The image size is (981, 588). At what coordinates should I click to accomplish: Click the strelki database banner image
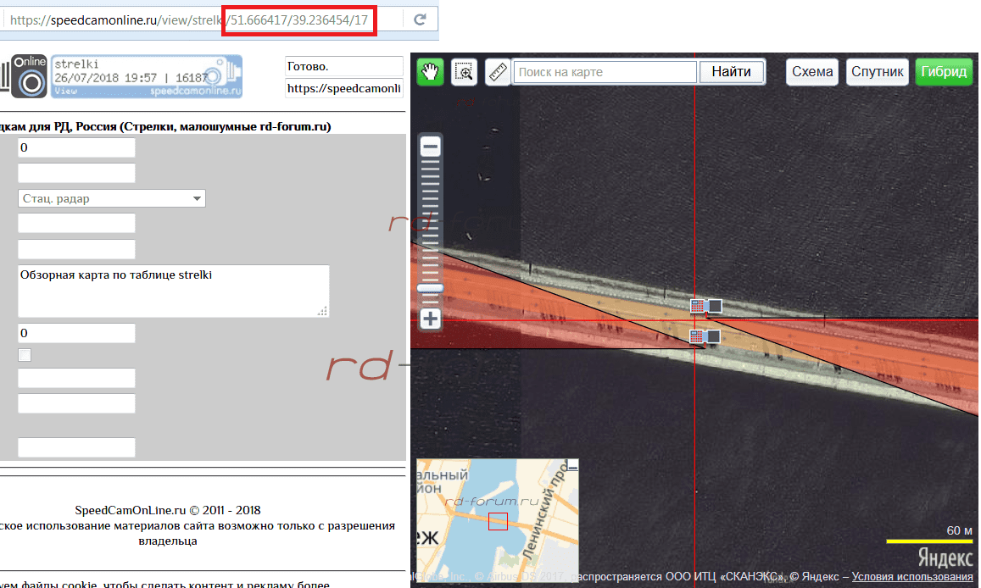pos(146,75)
